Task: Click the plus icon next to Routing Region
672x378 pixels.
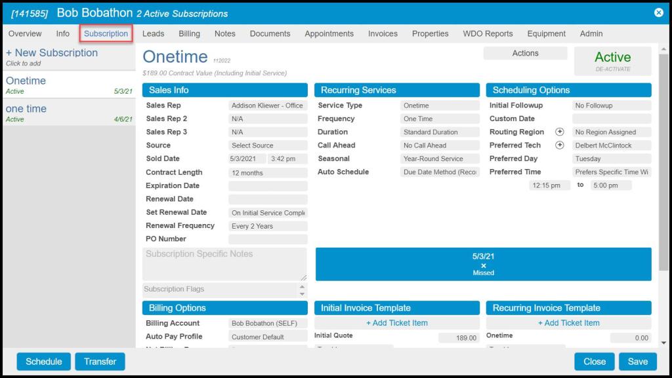Action: tap(560, 132)
